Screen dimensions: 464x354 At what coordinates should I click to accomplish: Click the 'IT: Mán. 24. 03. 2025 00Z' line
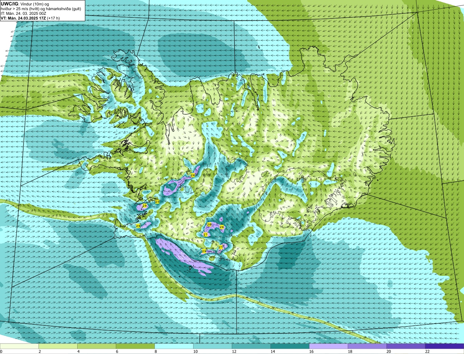click(24, 13)
